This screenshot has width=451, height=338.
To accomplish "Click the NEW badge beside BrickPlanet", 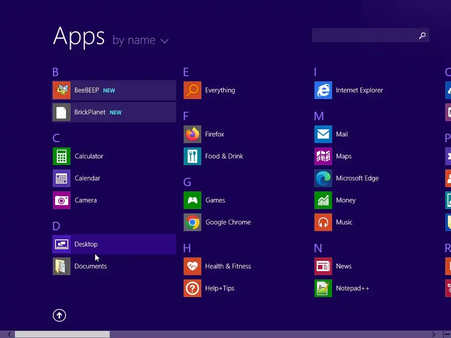I will point(116,113).
